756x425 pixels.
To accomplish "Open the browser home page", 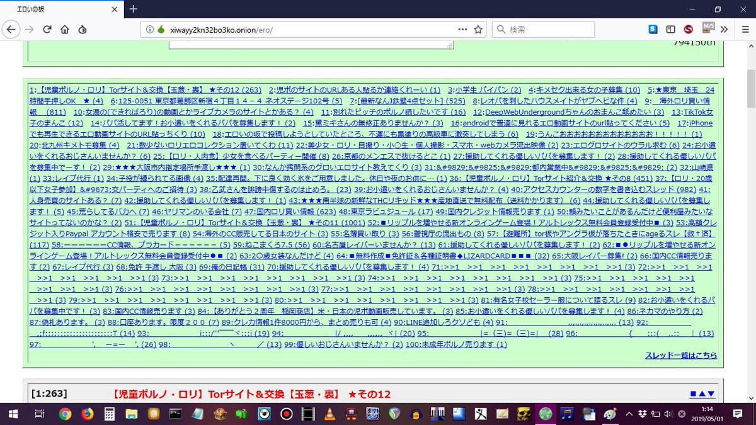I will 65,29.
